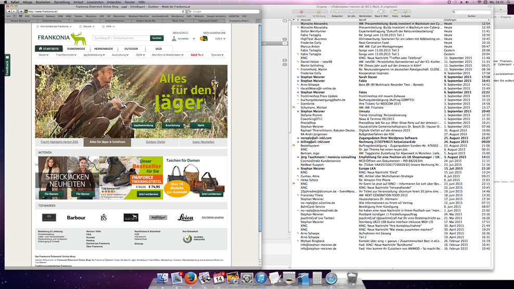This screenshot has width=514, height=289.
Task: Open the Barbour brand logo
Action: coord(76,218)
